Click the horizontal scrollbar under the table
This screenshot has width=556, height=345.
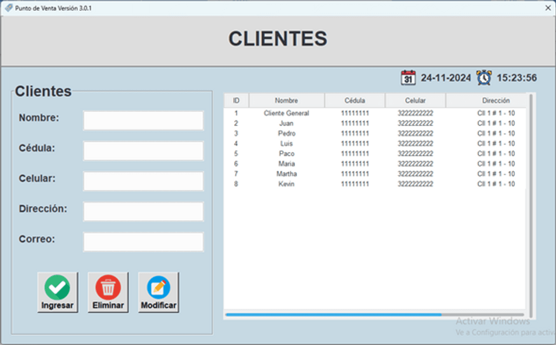point(334,314)
